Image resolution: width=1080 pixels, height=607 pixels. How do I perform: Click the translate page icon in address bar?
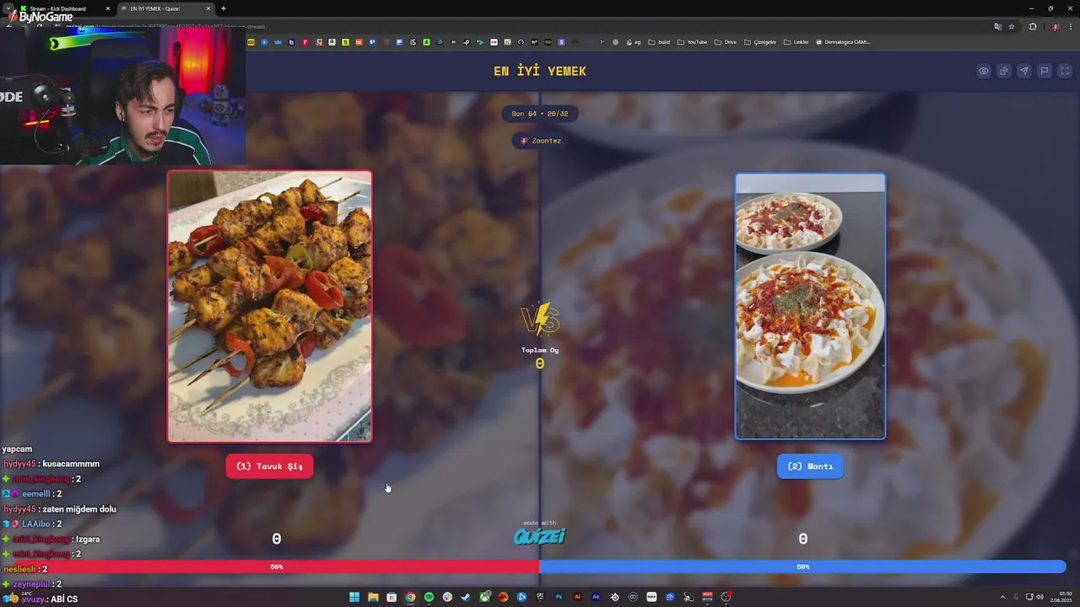(x=998, y=26)
